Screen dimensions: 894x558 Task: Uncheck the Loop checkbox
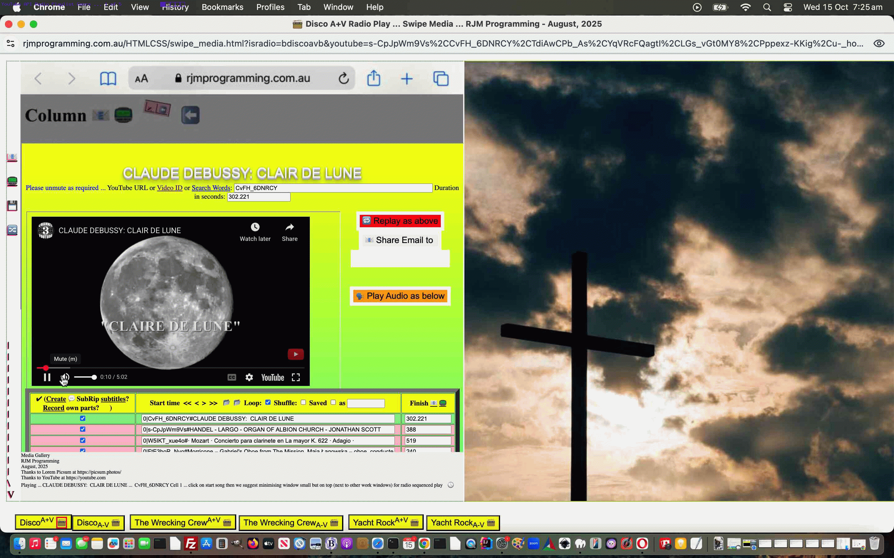[268, 402]
